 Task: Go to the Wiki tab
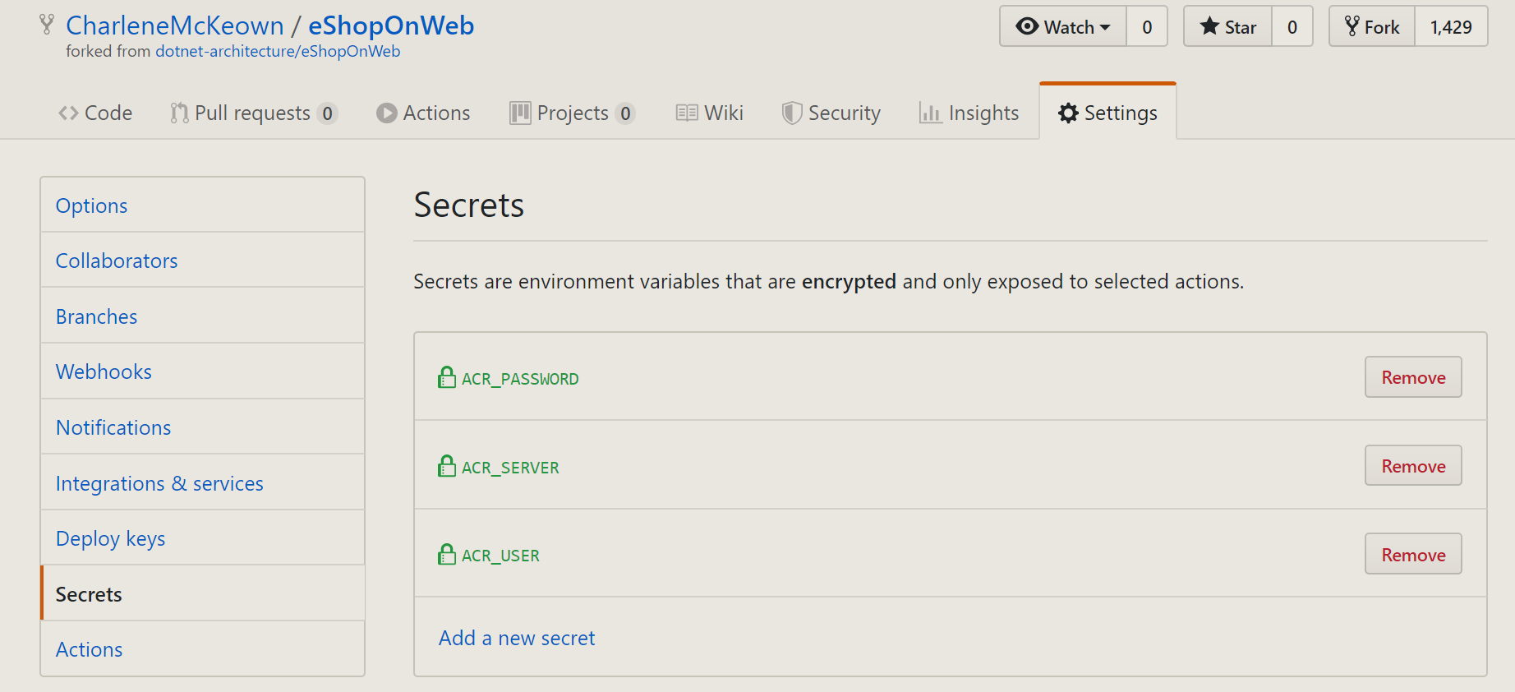710,113
